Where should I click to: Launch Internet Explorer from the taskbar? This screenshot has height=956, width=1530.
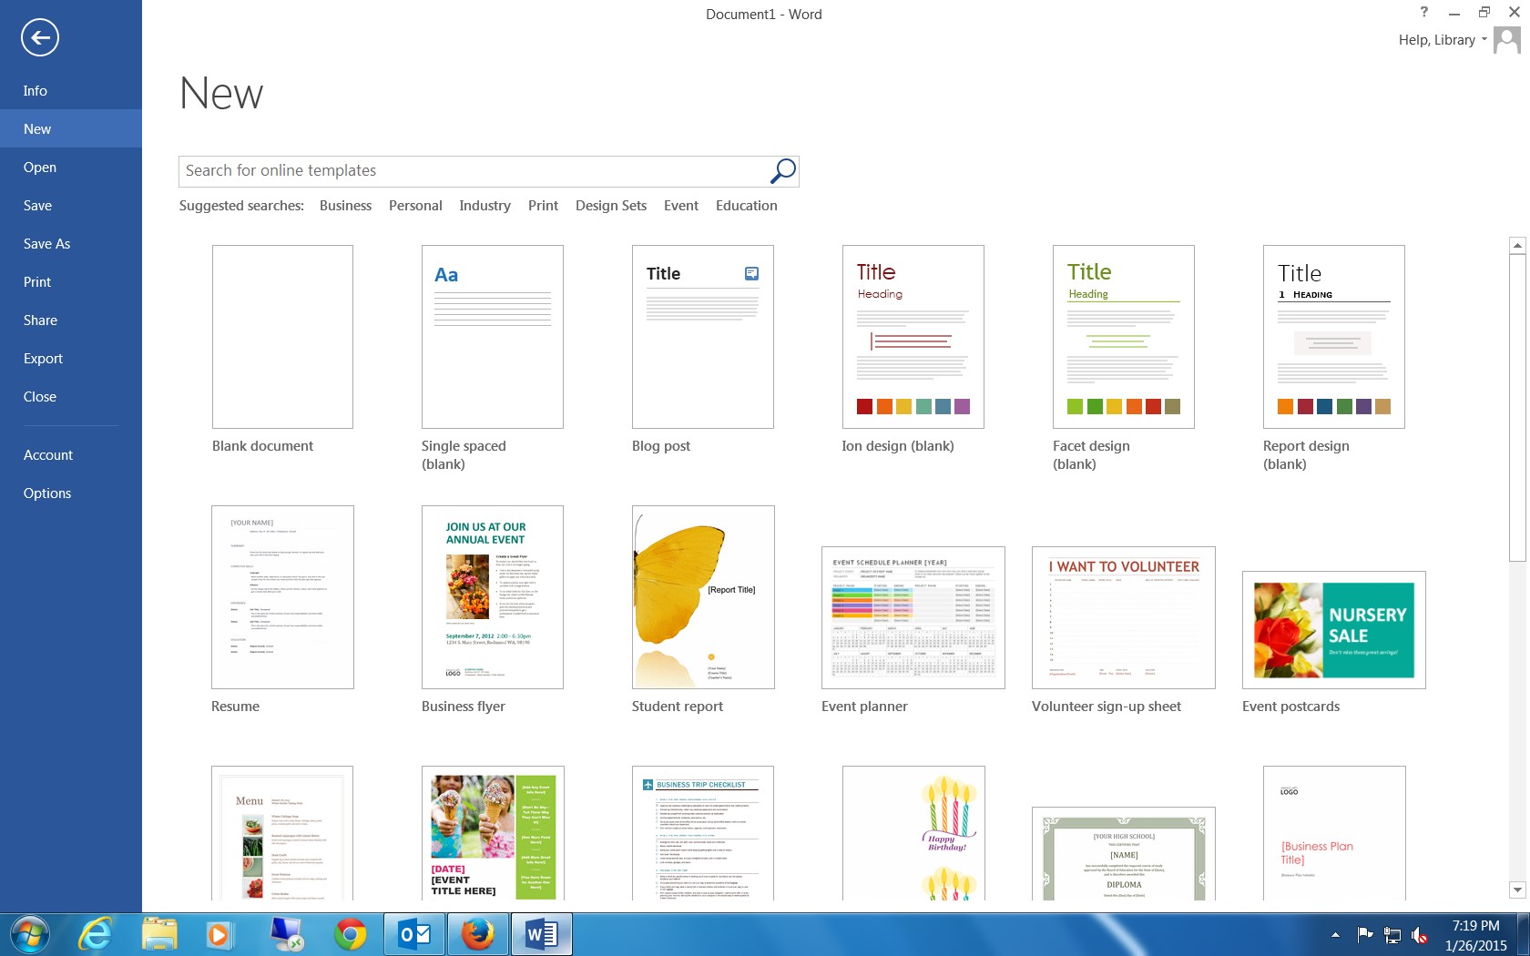coord(95,934)
